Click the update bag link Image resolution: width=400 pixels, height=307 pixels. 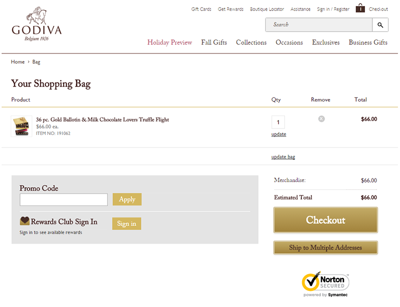point(283,156)
